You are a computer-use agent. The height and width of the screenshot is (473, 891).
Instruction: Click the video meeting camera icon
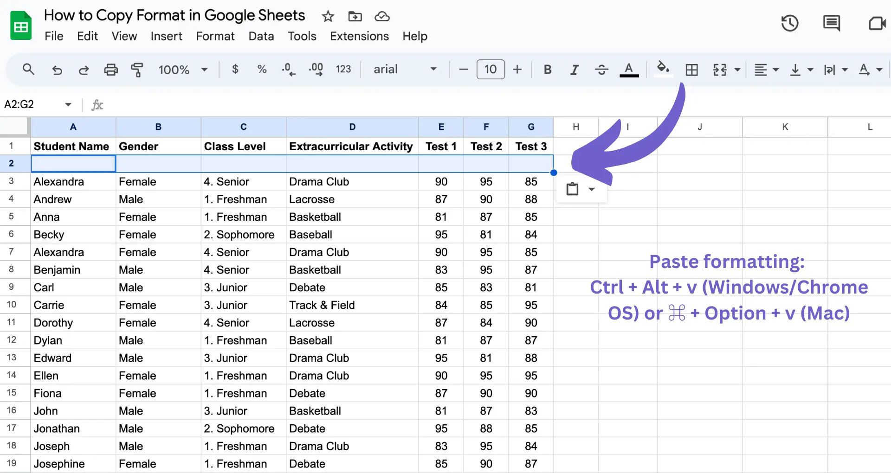[877, 23]
